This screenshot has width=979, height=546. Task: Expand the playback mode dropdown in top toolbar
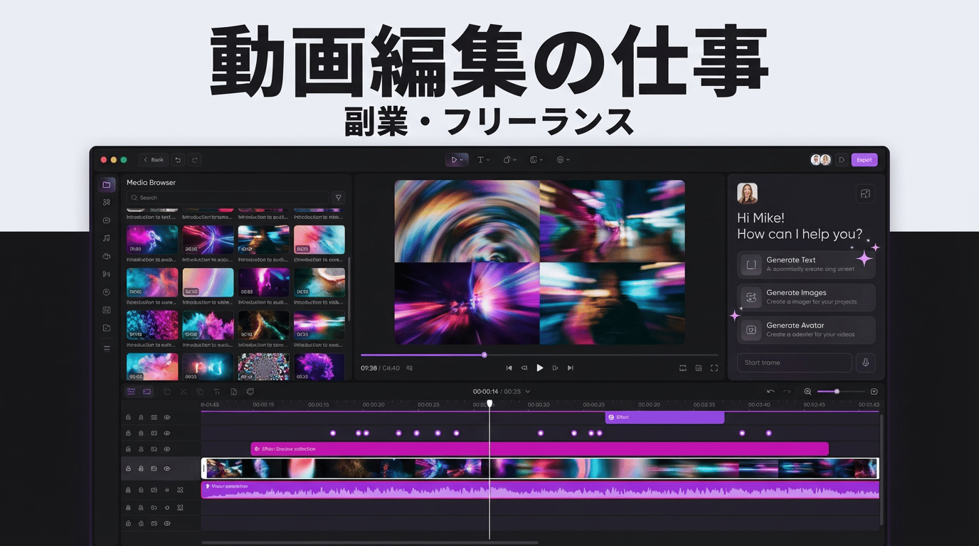tap(462, 159)
